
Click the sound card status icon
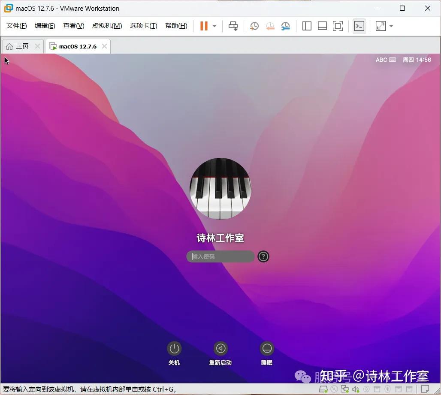coord(356,389)
